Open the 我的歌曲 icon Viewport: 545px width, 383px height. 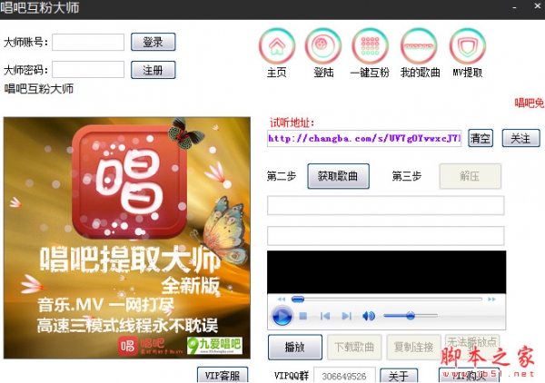(x=419, y=46)
